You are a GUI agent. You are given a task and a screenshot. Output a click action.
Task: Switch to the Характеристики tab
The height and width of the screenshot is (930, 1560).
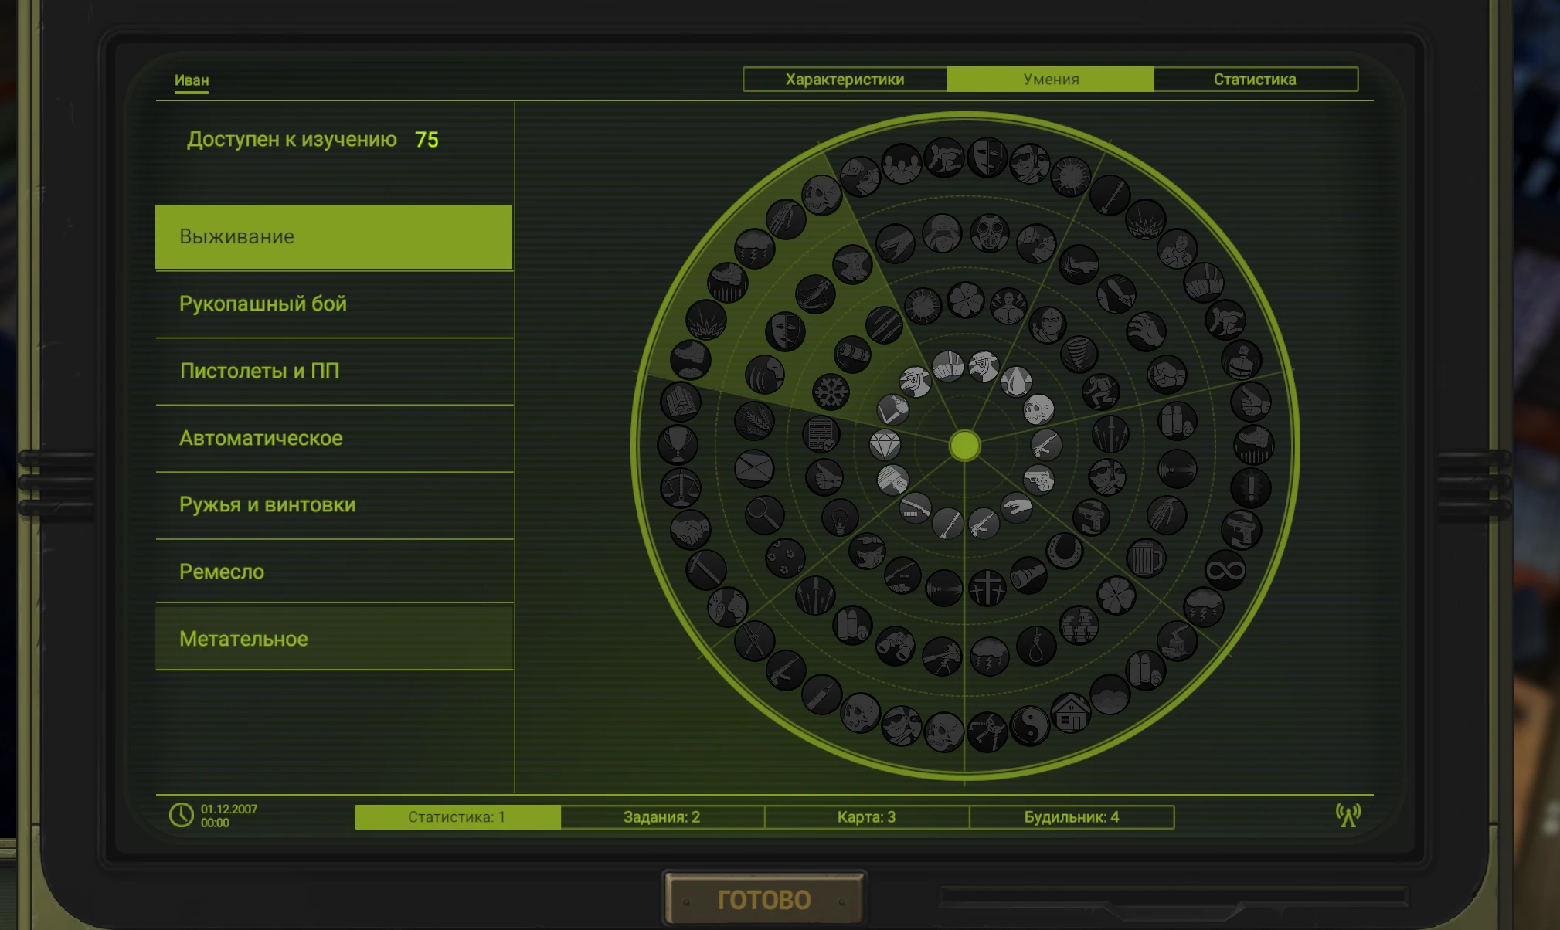tap(845, 80)
